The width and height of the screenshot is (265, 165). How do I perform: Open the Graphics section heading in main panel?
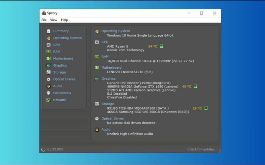(108, 79)
